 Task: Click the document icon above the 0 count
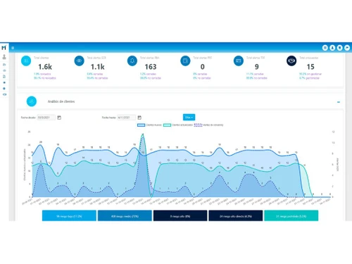(185, 61)
